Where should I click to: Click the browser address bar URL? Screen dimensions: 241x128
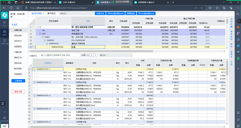point(59,8)
